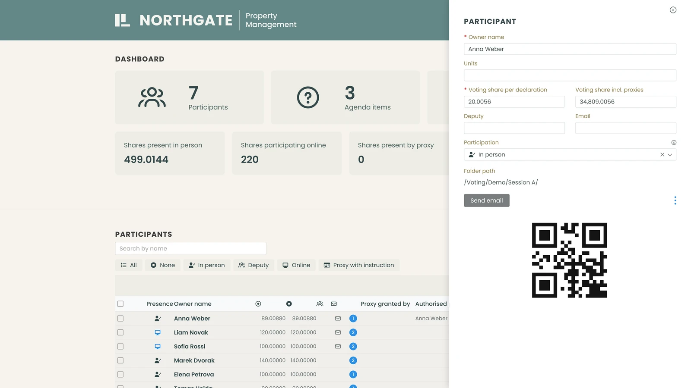
Task: Click Liam Novak's email envelope icon
Action: (x=338, y=332)
